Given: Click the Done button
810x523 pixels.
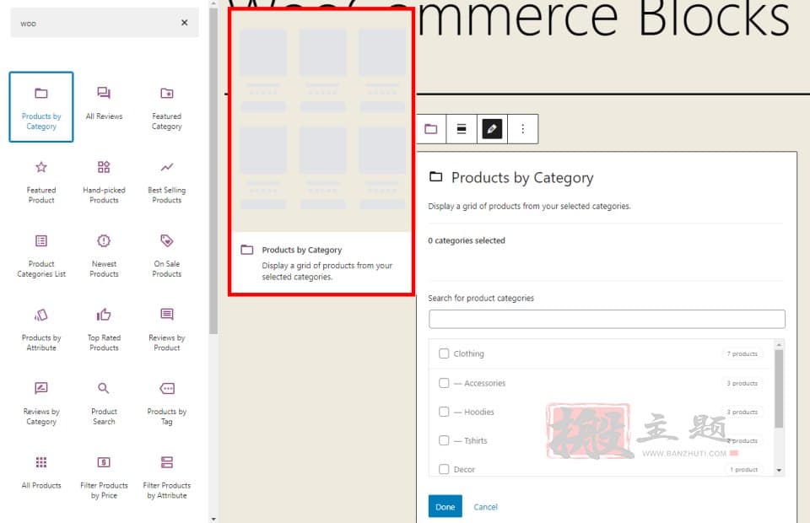Looking at the screenshot, I should (445, 506).
